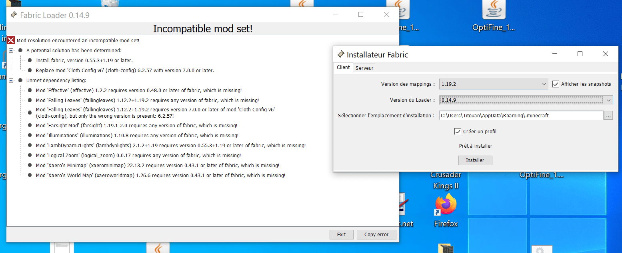Click the red error icon next to mod resolution message
Screen dimensions: 622x253
click(x=10, y=40)
